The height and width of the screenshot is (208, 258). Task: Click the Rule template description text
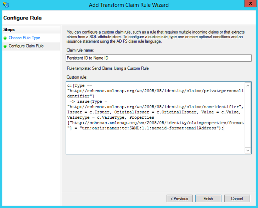coord(107,68)
